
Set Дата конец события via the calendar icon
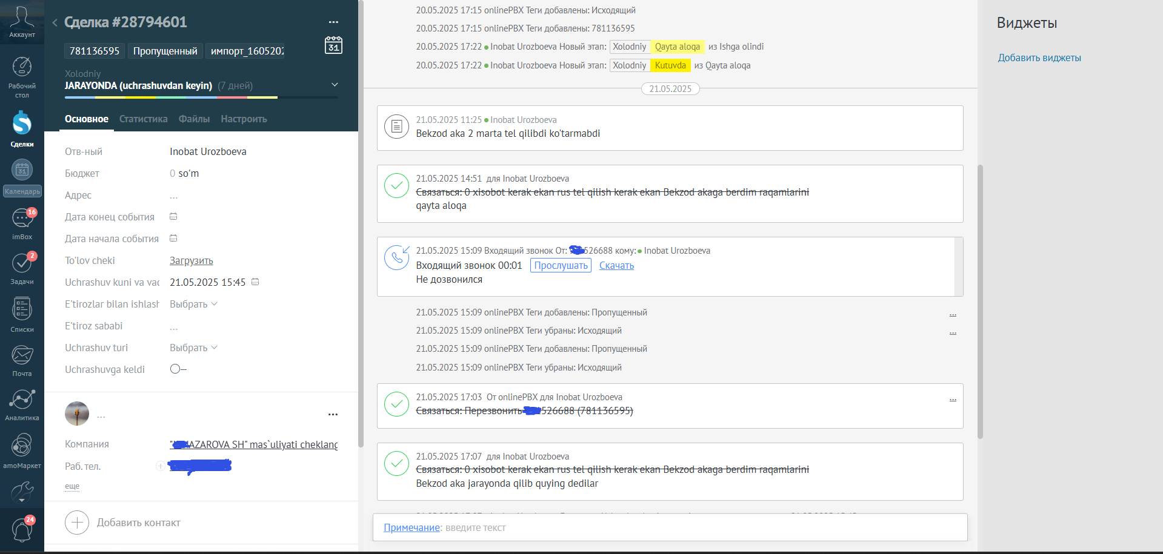click(x=173, y=216)
